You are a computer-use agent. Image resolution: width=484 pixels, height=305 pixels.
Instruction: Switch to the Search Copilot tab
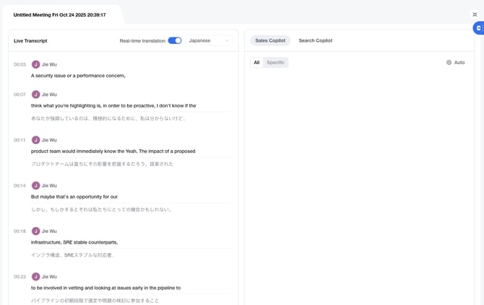point(315,41)
